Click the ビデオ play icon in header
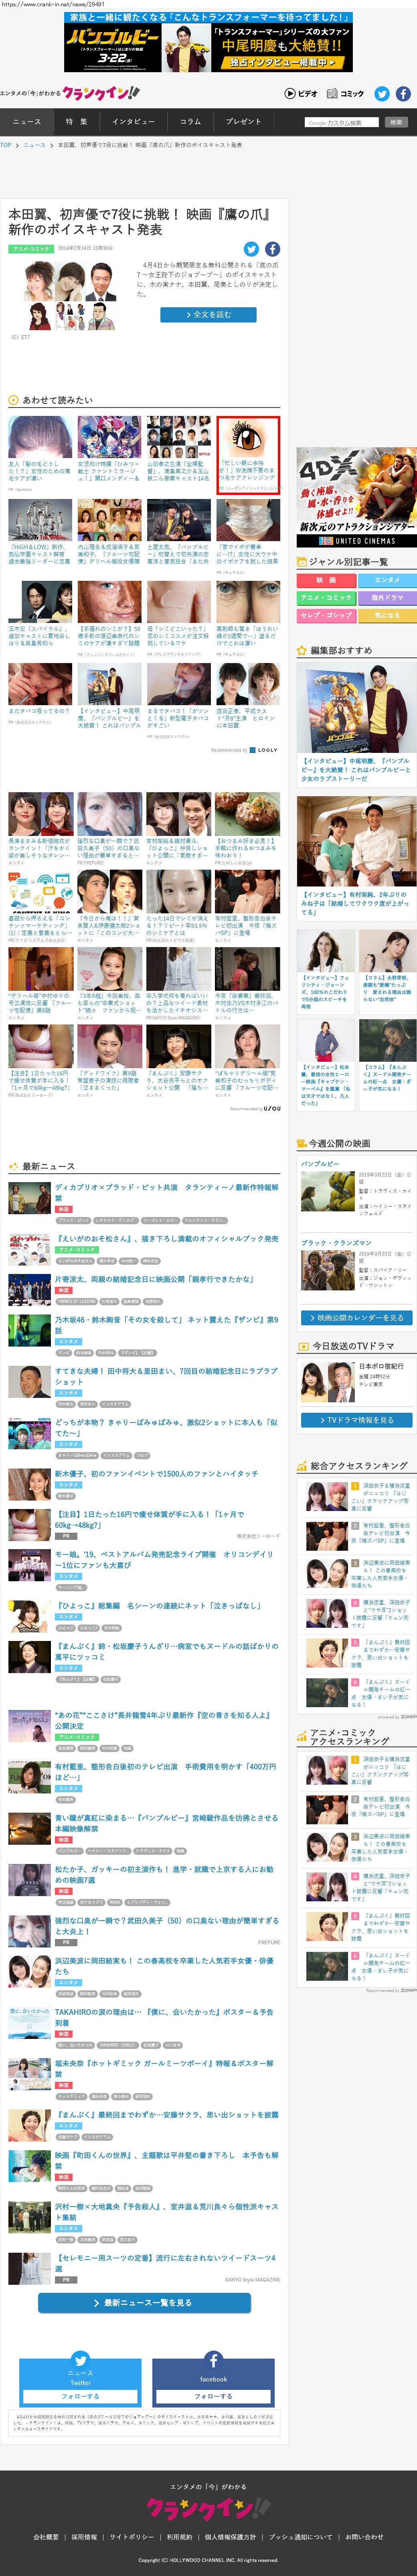 coord(301,94)
